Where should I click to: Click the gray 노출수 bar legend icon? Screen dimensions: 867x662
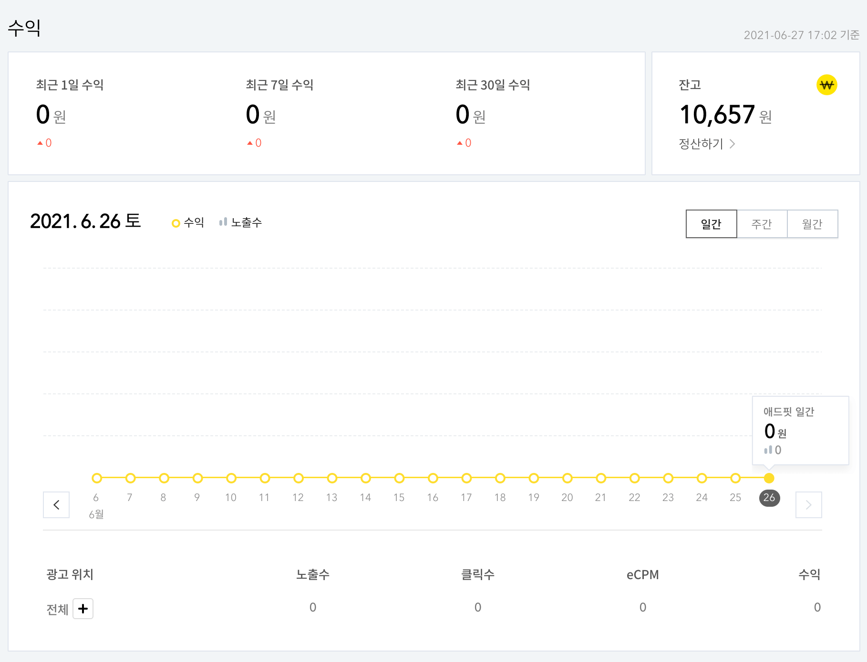pyautogui.click(x=222, y=222)
